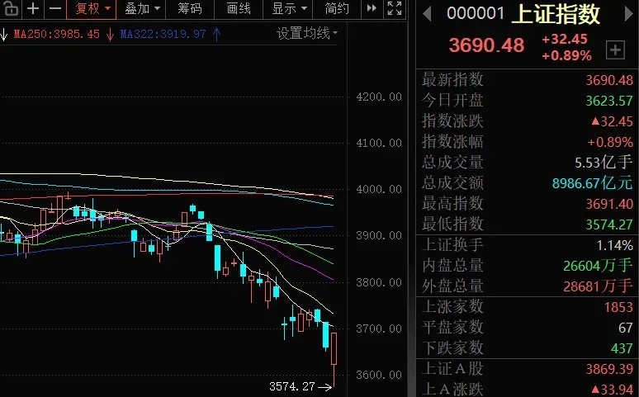639x397 pixels.
Task: Open the 复权 dropdown
Action: click(x=92, y=8)
